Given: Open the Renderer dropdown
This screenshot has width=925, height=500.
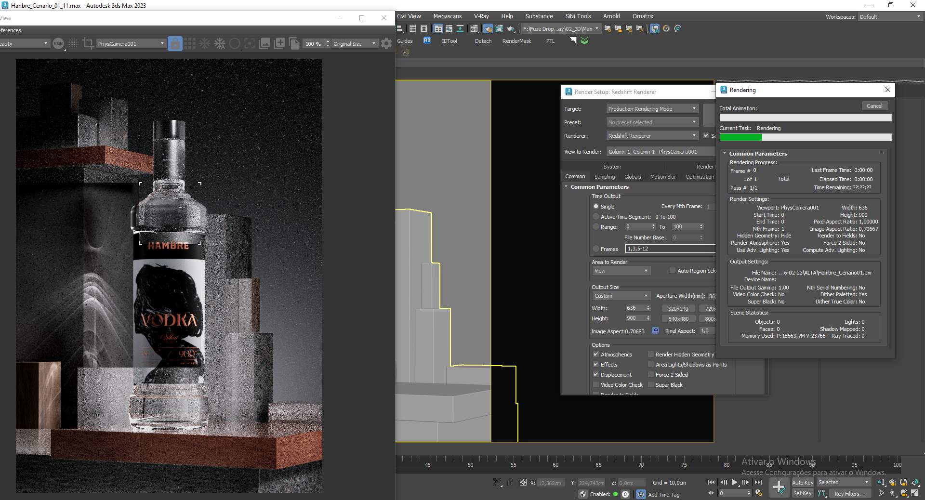Looking at the screenshot, I should coord(652,136).
